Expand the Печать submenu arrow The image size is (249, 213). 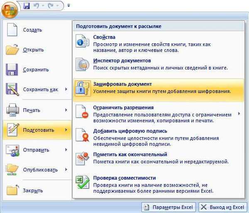[66, 110]
